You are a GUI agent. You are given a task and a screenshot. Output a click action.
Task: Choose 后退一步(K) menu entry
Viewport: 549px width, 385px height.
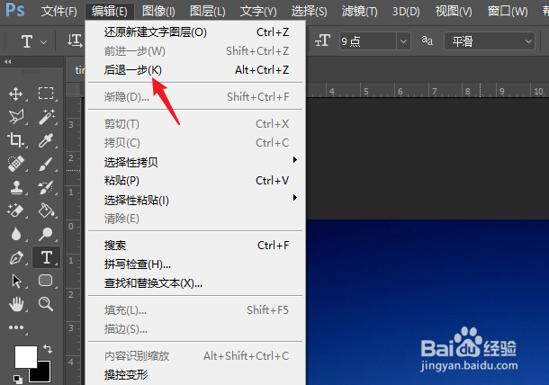[x=195, y=70]
